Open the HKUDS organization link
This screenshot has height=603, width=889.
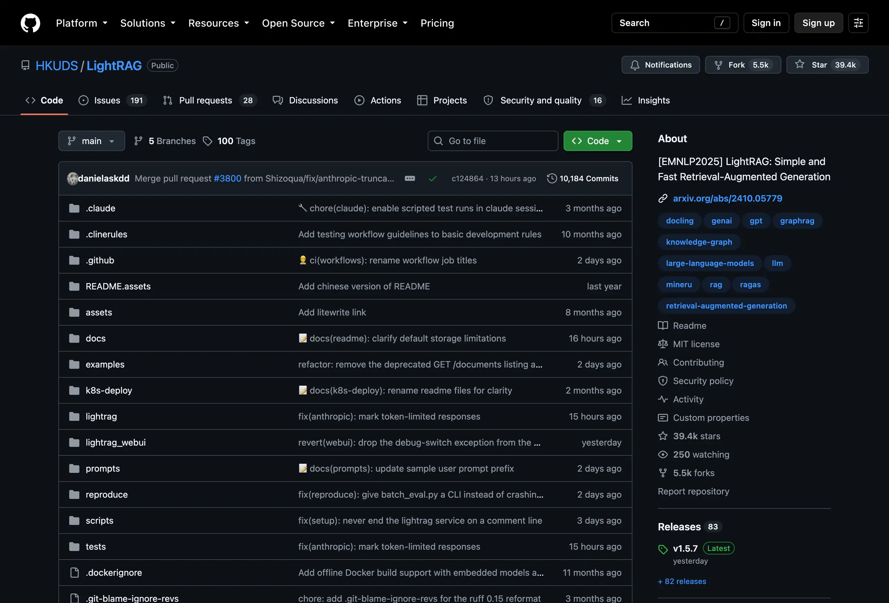(x=57, y=66)
